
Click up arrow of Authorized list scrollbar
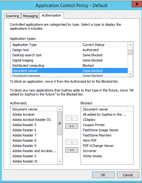[60, 109]
